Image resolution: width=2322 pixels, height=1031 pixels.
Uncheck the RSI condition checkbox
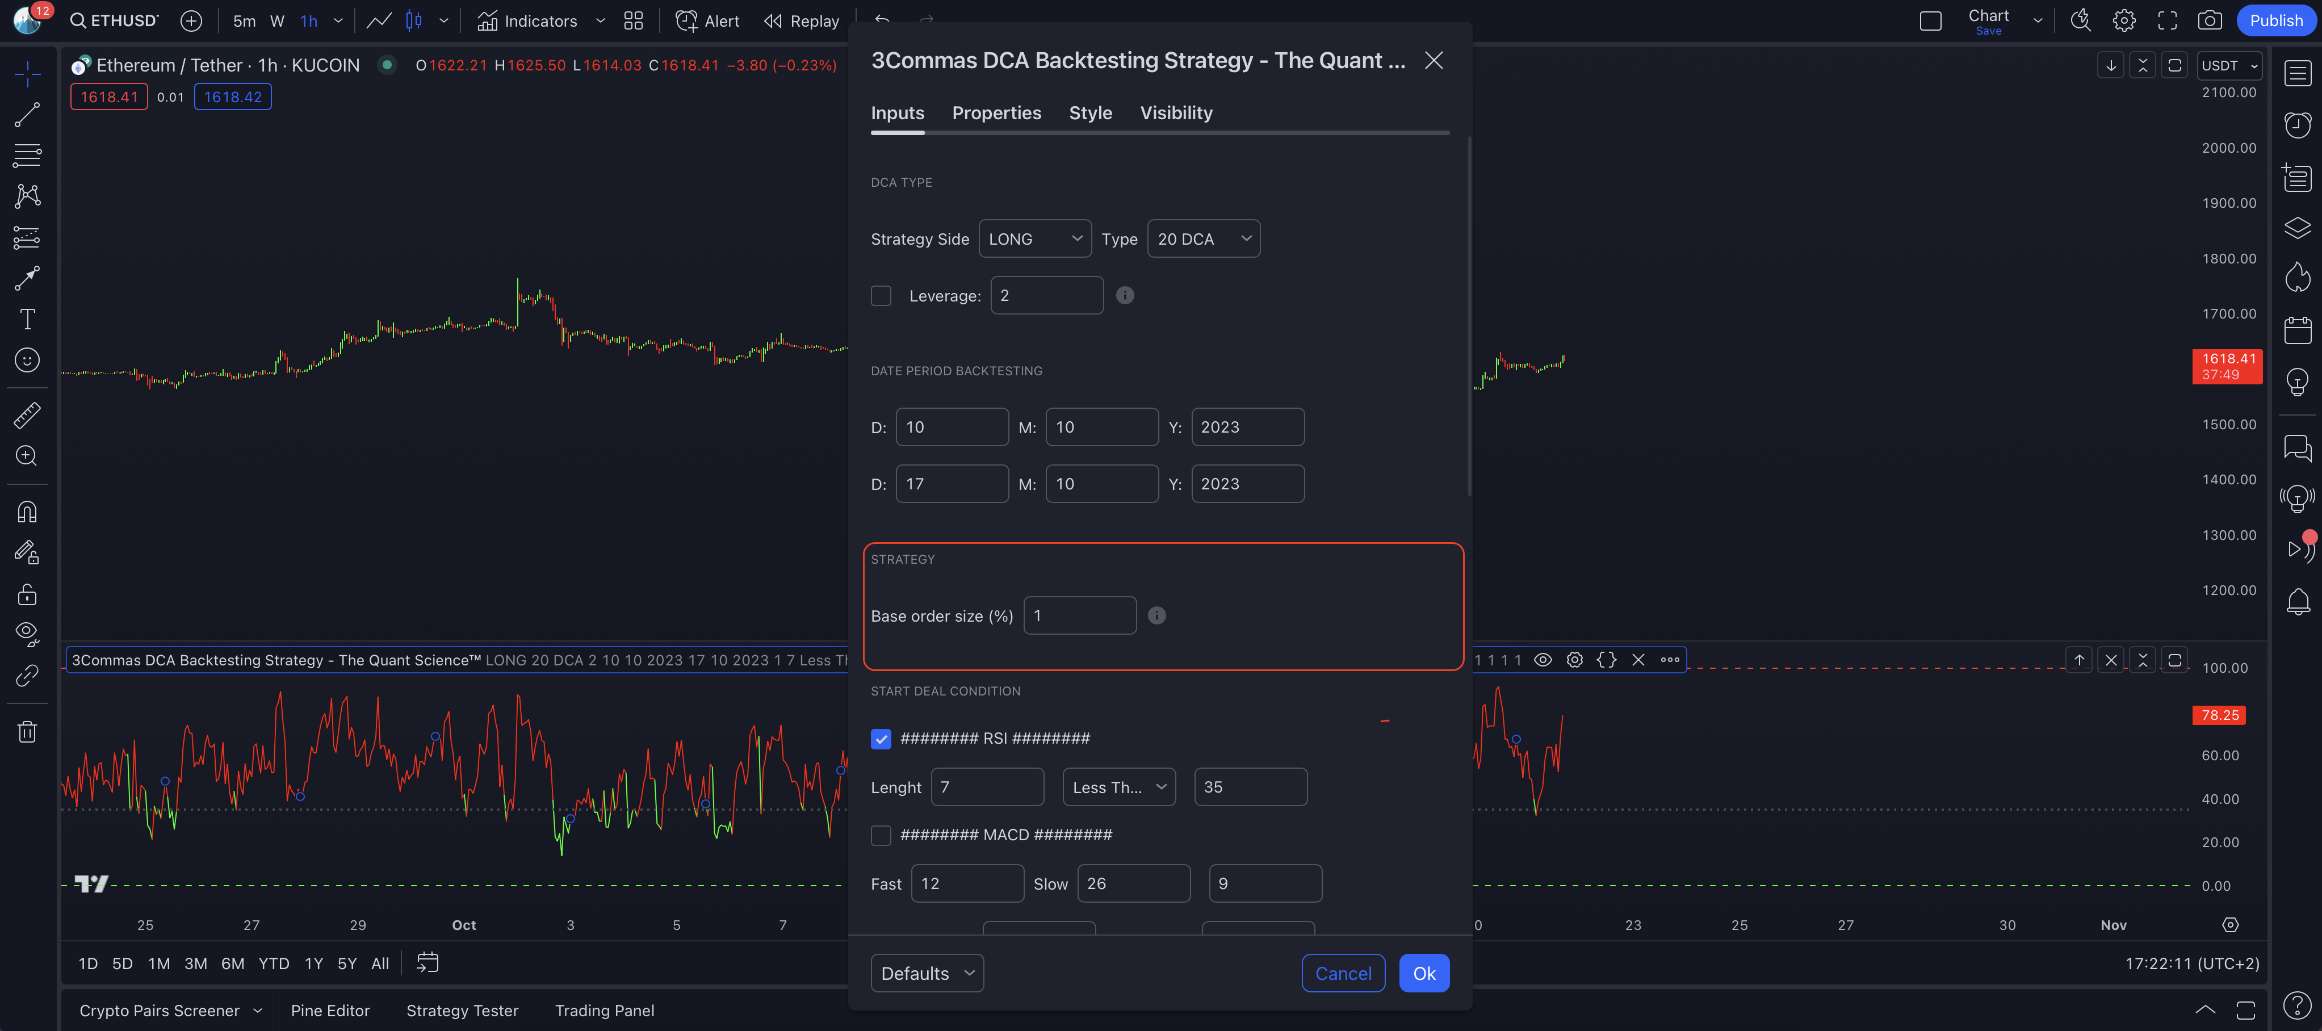[x=881, y=739]
